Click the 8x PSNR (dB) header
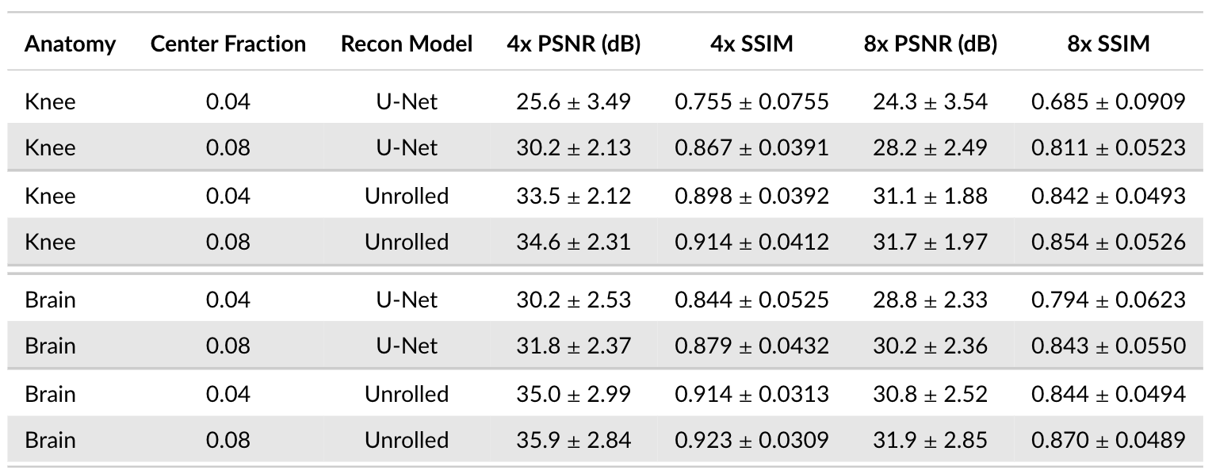This screenshot has height=474, width=1216. 931,44
